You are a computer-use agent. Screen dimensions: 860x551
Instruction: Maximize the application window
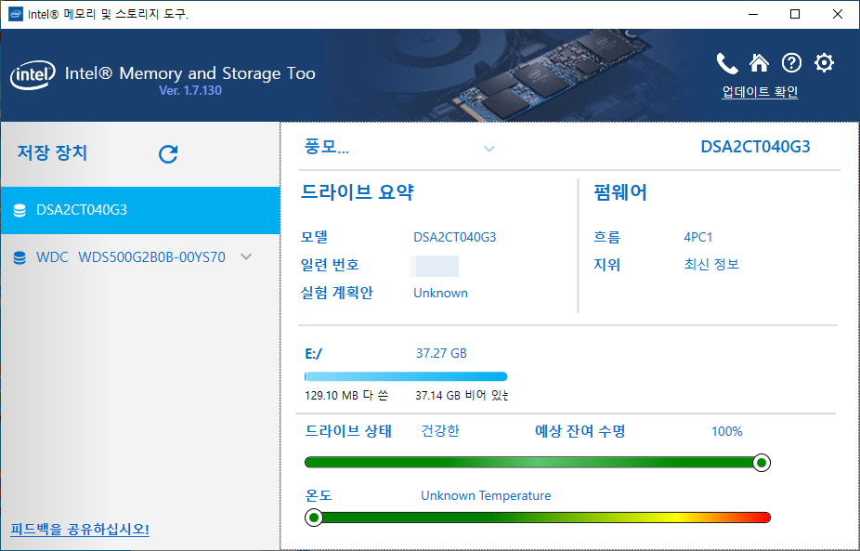[x=795, y=14]
